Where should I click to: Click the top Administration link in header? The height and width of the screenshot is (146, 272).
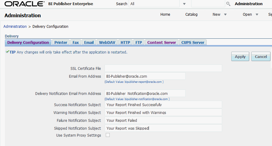[249, 4]
